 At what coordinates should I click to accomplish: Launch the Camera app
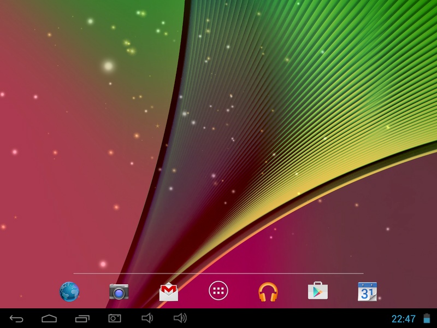(x=119, y=292)
